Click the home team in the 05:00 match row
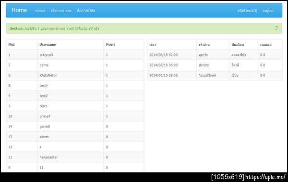The height and width of the screenshot is (182, 288). click(x=204, y=65)
